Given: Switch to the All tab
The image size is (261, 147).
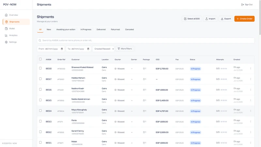Looking at the screenshot, I should coord(40,29).
